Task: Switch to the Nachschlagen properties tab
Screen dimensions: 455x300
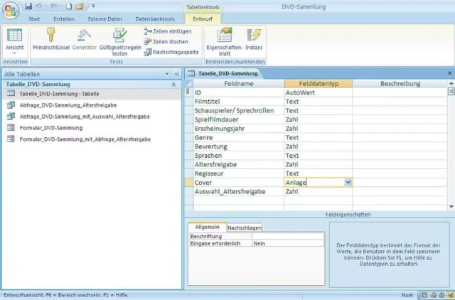Action: 245,227
